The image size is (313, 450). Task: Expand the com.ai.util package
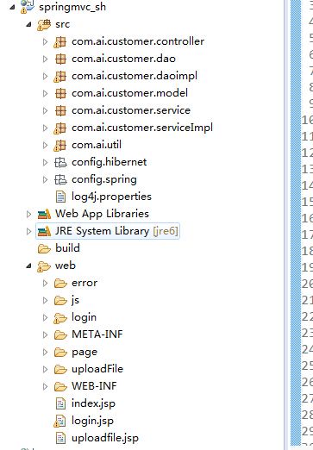click(x=45, y=146)
